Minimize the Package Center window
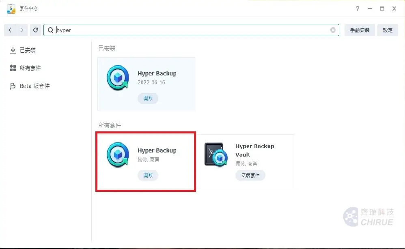The image size is (405, 249). pyautogui.click(x=370, y=9)
